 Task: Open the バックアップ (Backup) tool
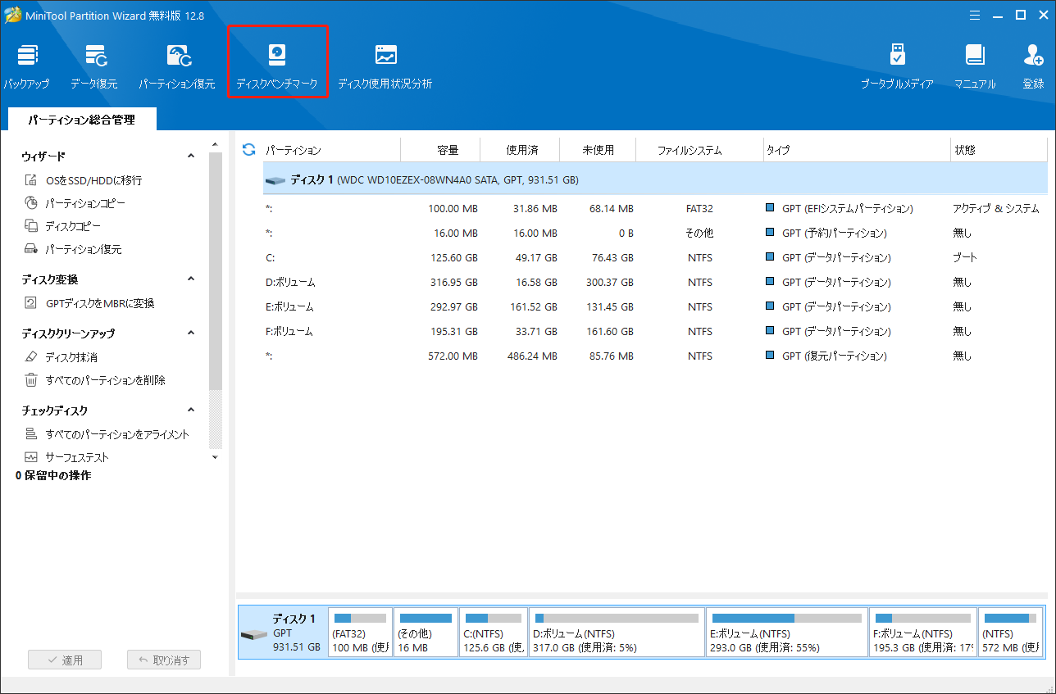pos(26,66)
